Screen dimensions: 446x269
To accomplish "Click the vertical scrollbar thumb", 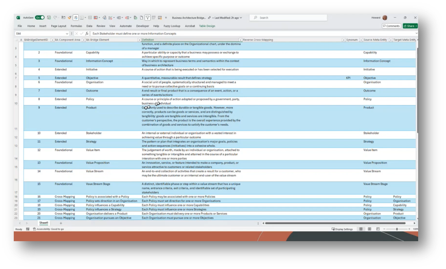I will coord(417,90).
